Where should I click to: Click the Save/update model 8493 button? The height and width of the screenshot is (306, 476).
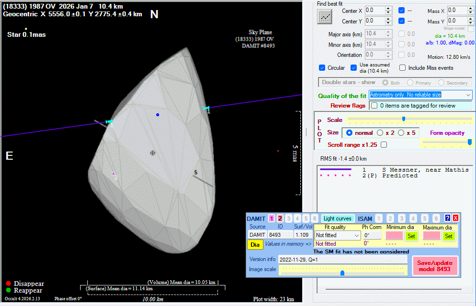coord(435,266)
